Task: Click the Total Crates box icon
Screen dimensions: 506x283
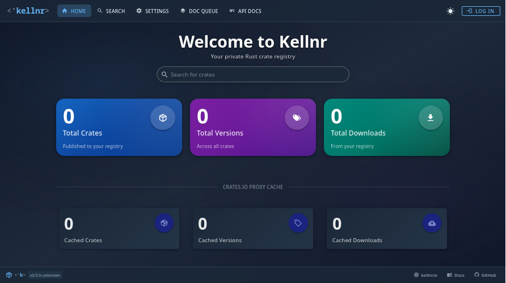Action: click(x=163, y=118)
